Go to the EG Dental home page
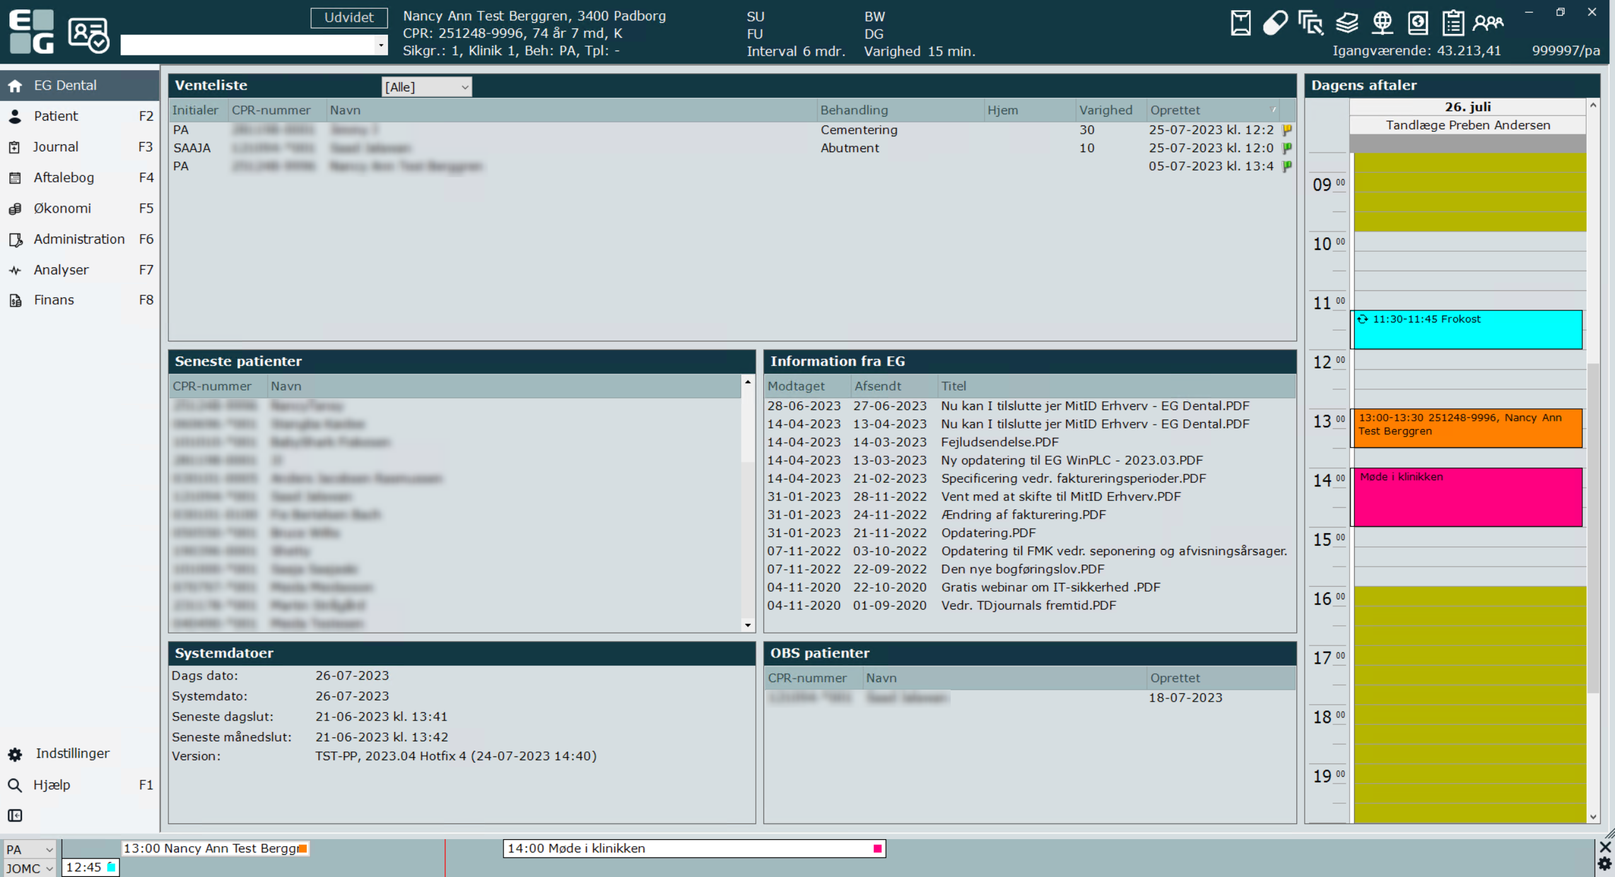 point(79,85)
